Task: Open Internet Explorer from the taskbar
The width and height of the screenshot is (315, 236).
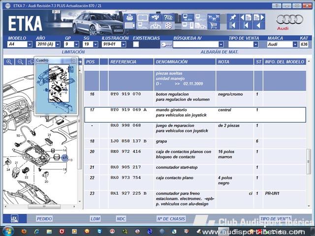Action: click(x=36, y=232)
